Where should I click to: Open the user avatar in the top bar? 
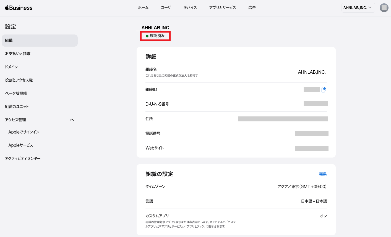coord(384,8)
